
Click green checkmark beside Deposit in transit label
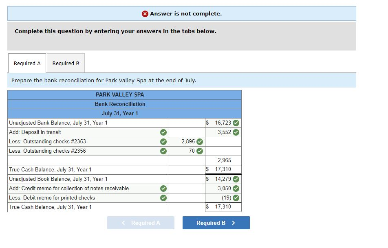(163, 132)
